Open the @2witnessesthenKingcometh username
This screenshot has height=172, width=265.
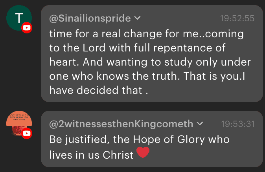coord(121,124)
